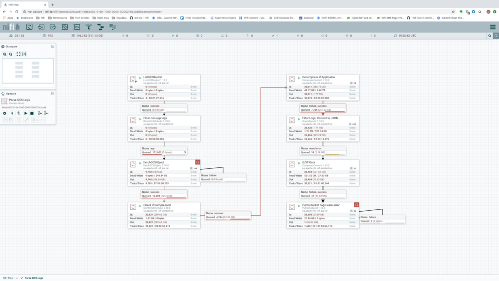
Task: Select the Add Funnel toolbar icon
Action: [x=89, y=26]
